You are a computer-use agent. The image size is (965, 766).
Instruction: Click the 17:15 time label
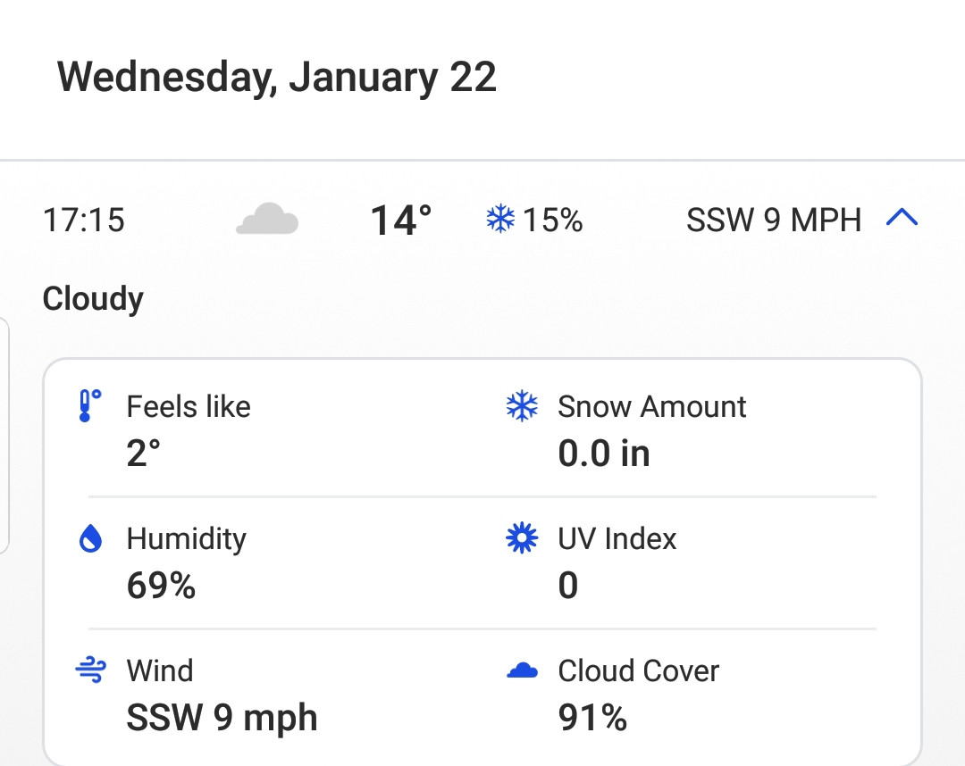pyautogui.click(x=84, y=221)
